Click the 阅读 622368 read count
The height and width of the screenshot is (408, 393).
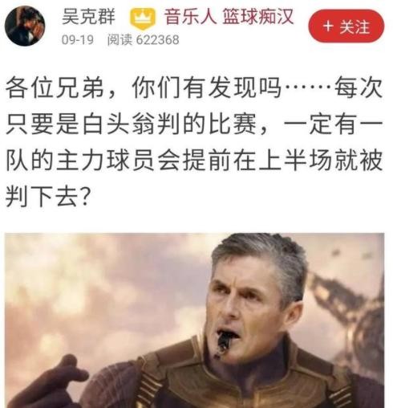click(144, 40)
